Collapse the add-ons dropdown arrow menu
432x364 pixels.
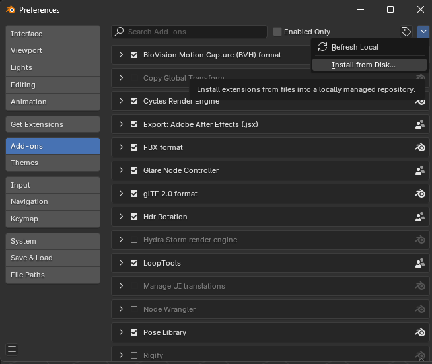point(423,32)
